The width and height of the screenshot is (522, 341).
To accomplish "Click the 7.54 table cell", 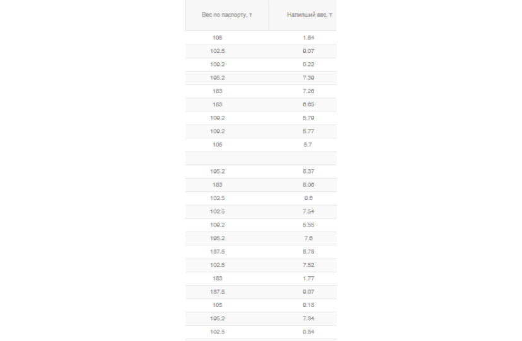I will (x=308, y=211).
